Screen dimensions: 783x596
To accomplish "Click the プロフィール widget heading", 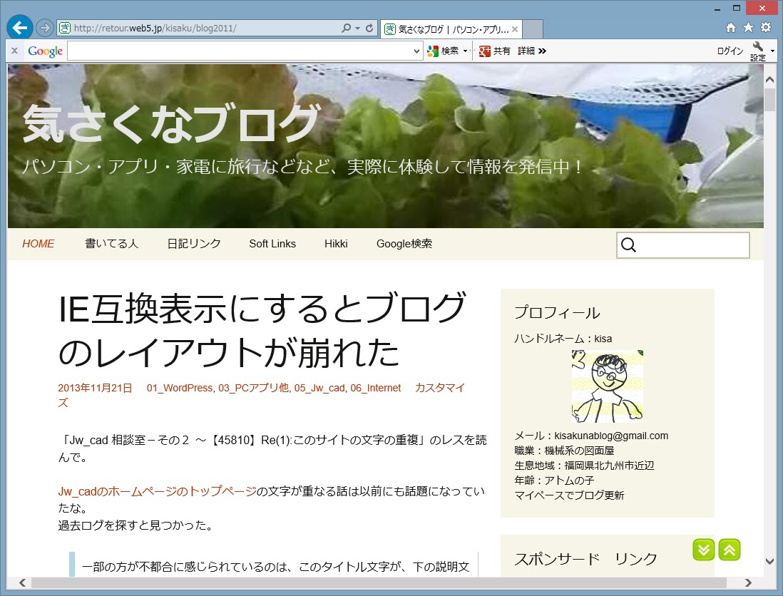I will [x=557, y=312].
